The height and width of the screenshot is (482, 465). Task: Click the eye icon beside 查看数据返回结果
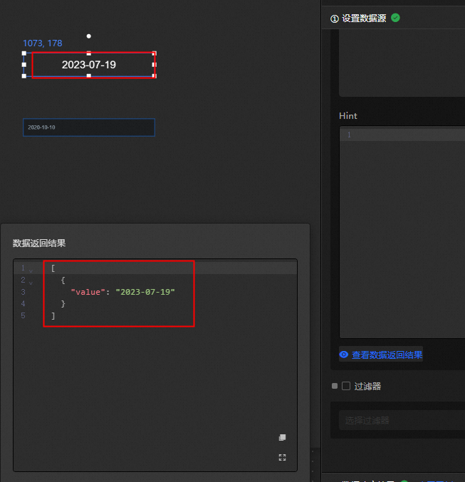click(343, 355)
